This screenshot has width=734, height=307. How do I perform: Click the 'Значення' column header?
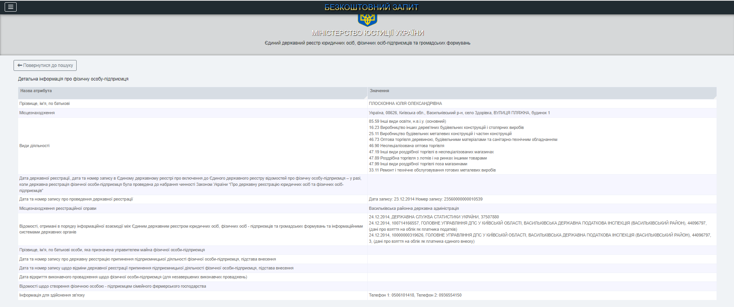click(379, 91)
